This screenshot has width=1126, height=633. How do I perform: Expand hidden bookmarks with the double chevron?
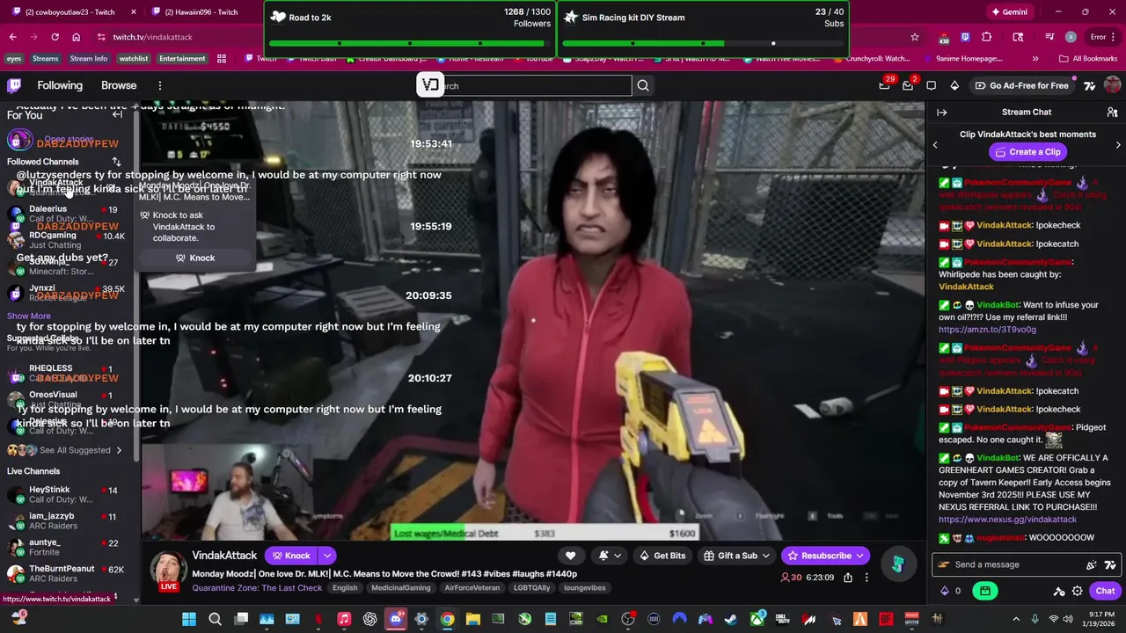[1035, 59]
